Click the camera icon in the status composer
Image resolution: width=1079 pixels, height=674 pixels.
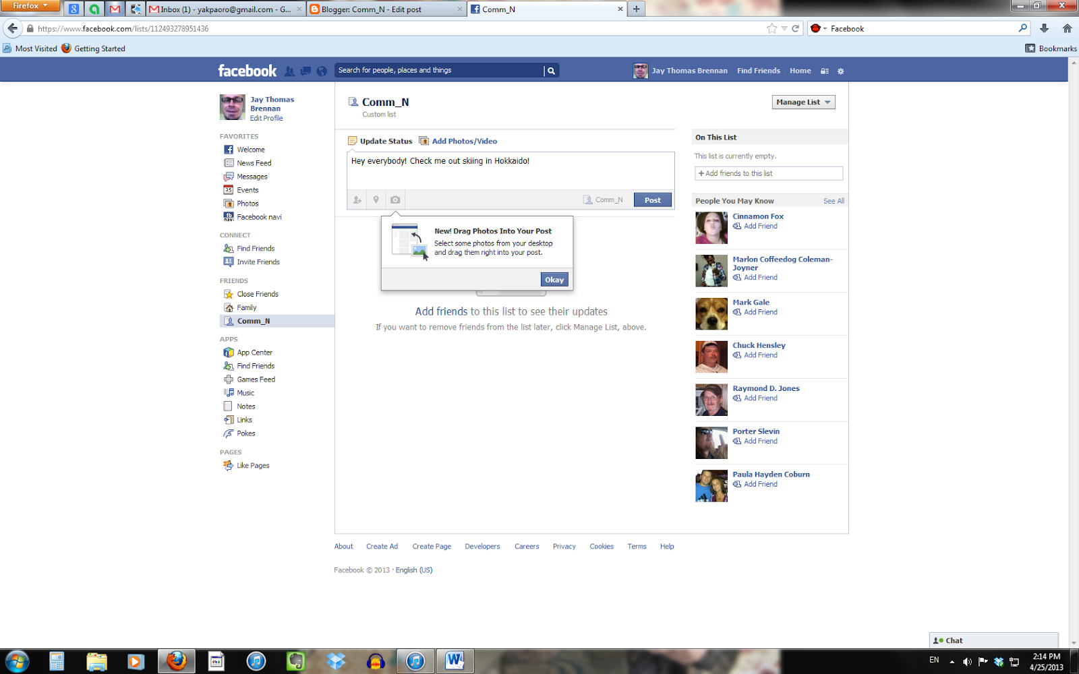point(395,200)
